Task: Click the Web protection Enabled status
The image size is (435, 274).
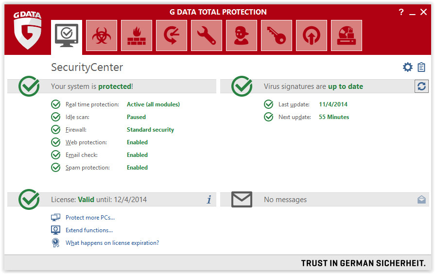Action: coord(138,142)
